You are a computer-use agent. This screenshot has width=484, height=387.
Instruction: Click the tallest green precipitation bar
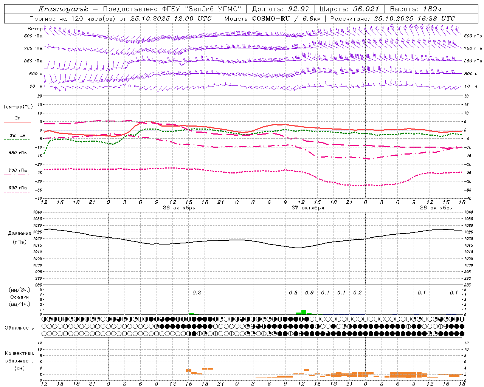(x=304, y=312)
